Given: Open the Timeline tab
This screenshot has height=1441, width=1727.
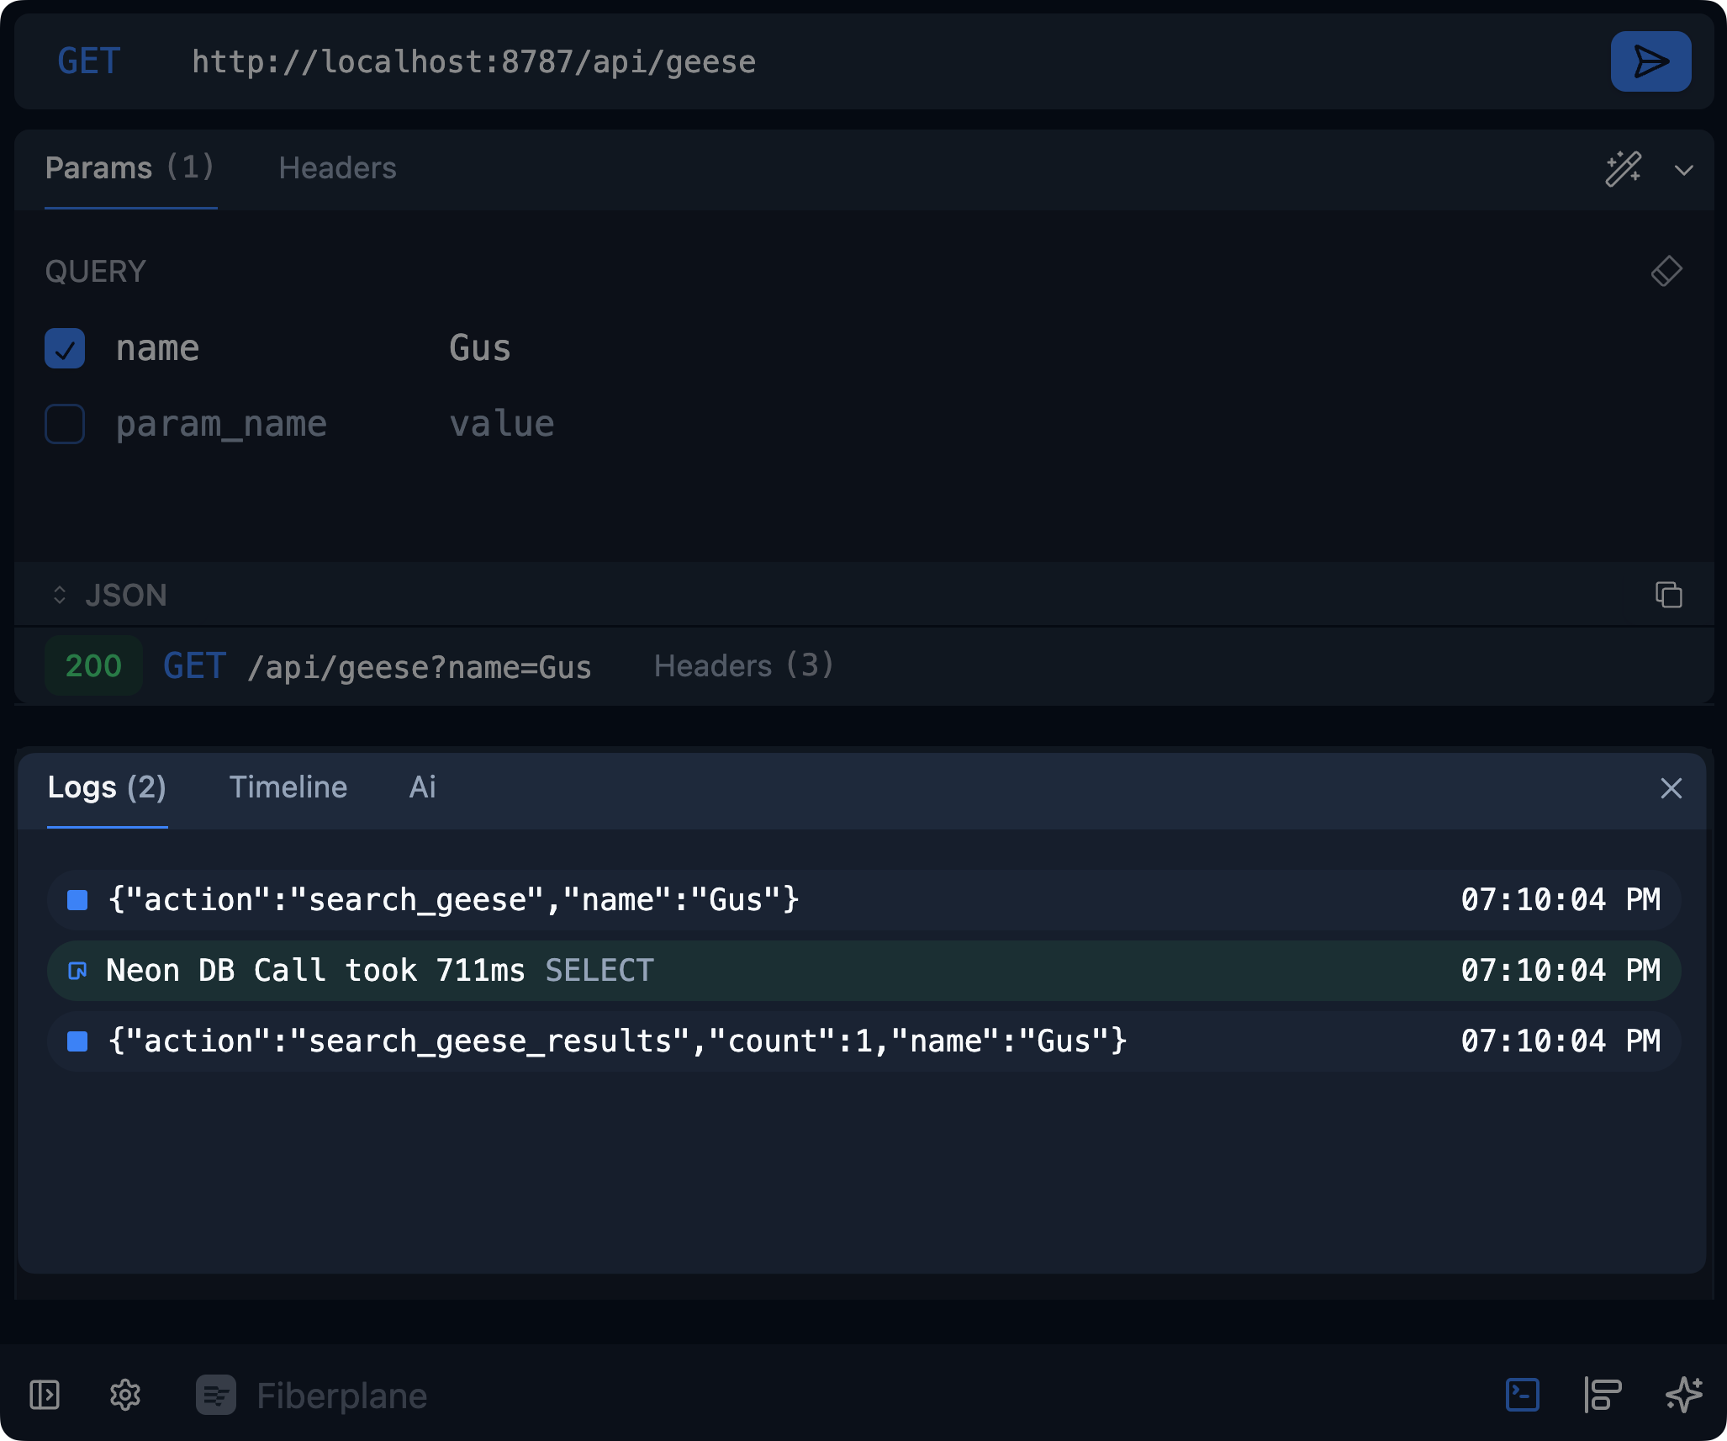Looking at the screenshot, I should (288, 787).
